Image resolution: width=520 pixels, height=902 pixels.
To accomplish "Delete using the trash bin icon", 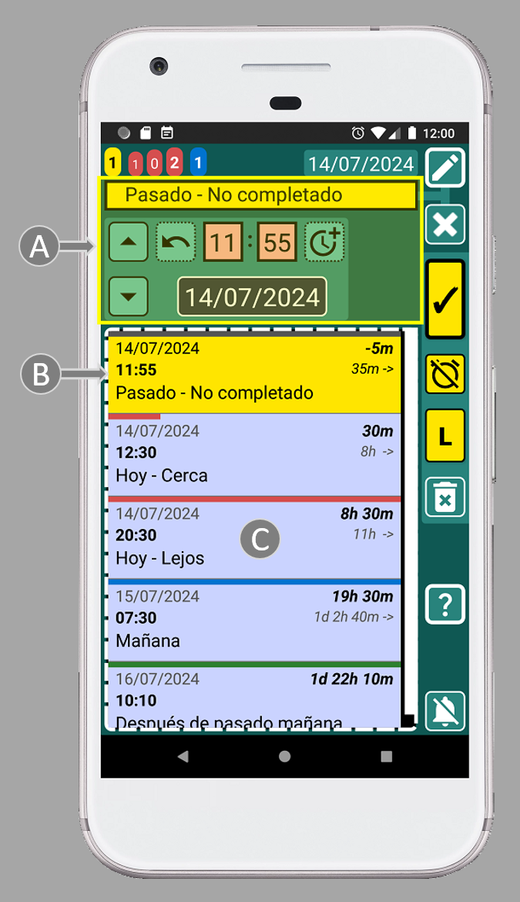I will pos(445,497).
